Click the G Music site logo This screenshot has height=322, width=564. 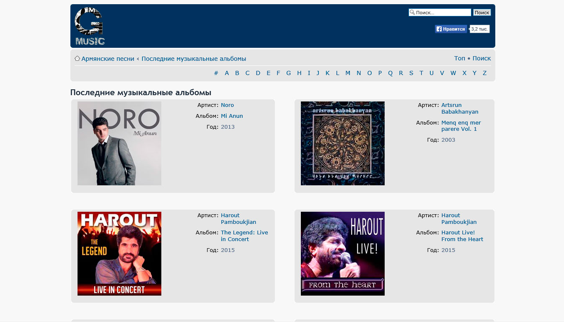89,26
